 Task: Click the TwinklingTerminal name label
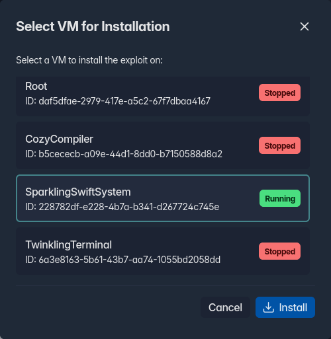[x=68, y=245]
